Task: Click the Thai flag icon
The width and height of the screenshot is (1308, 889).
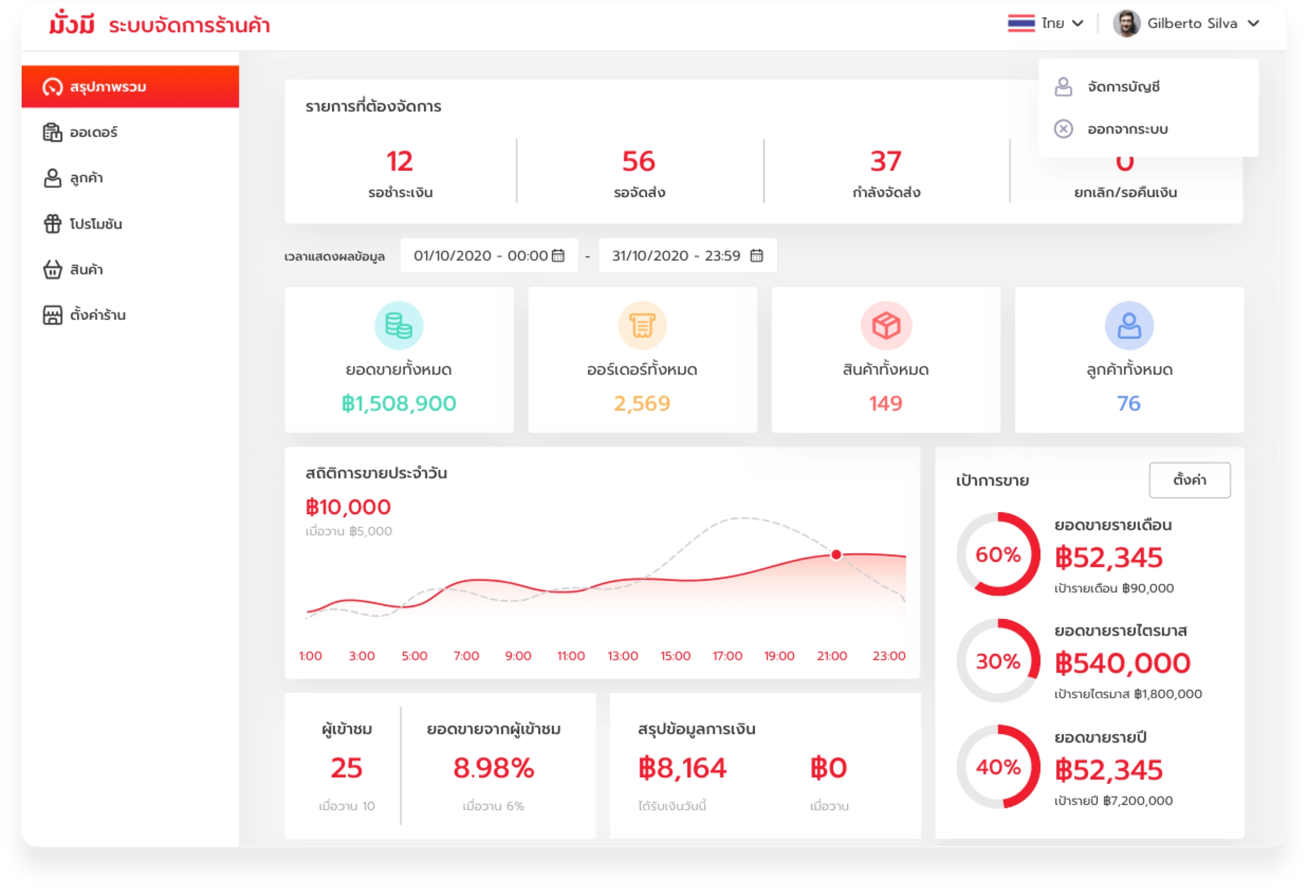Action: tap(1021, 24)
